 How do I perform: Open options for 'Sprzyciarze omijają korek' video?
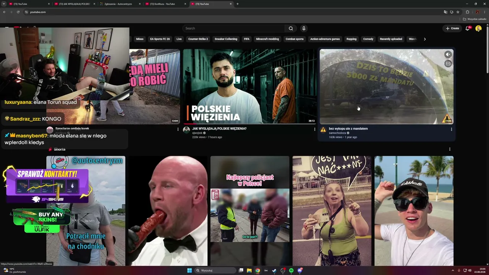point(178,129)
